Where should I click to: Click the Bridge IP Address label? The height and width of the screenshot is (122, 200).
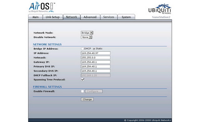tap(46, 49)
